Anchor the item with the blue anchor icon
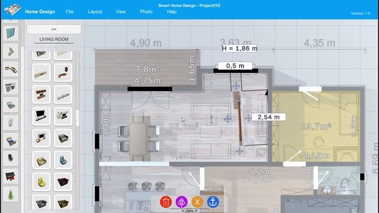Viewport: 379px width, 213px height. (x=213, y=202)
